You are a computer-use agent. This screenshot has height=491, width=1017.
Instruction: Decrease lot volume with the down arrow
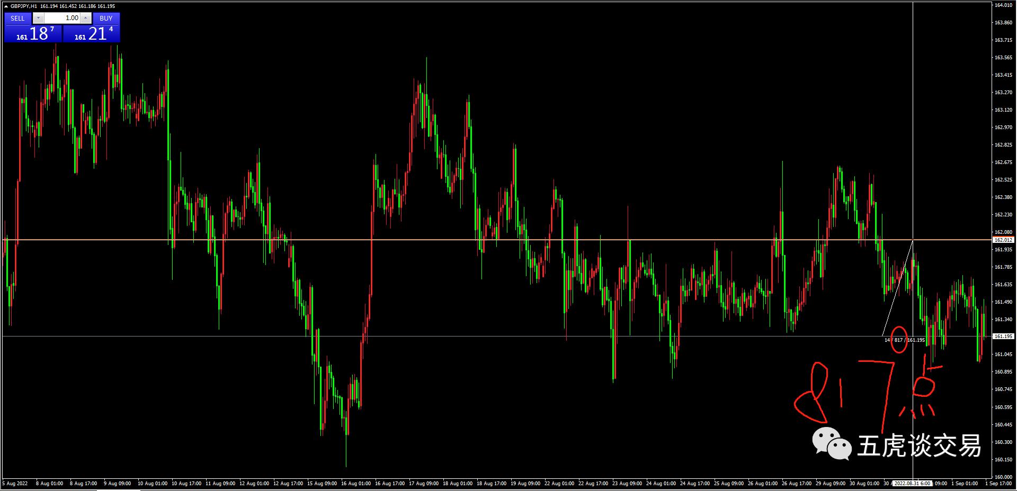pos(38,18)
